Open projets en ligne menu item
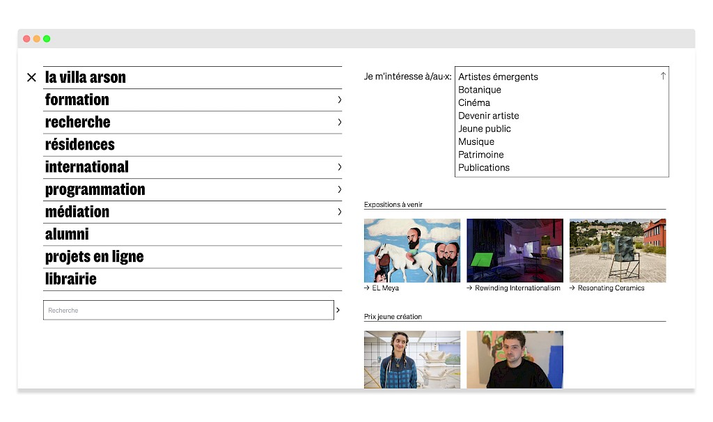This screenshot has height=422, width=713. pos(94,257)
